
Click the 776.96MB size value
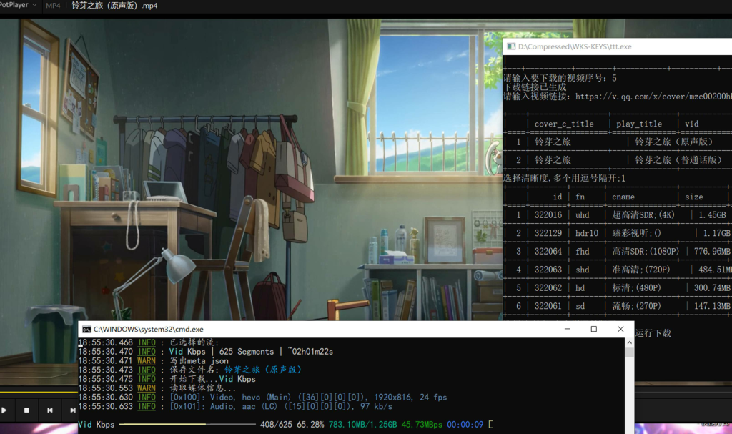pyautogui.click(x=712, y=252)
